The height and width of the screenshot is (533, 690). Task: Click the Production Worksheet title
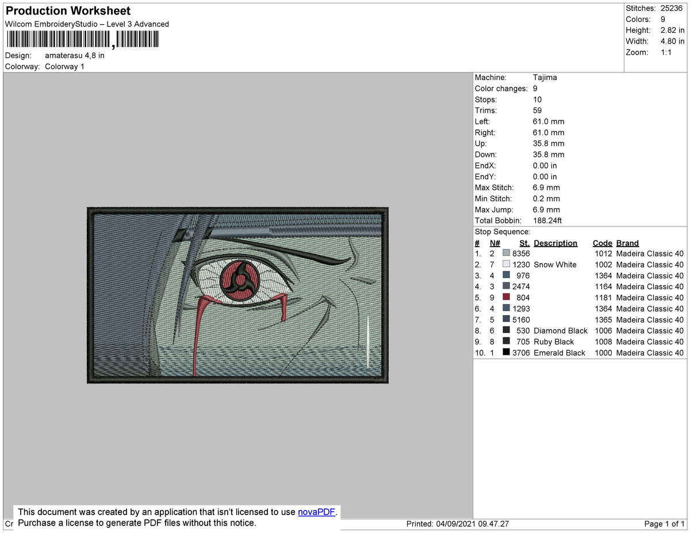pos(68,11)
